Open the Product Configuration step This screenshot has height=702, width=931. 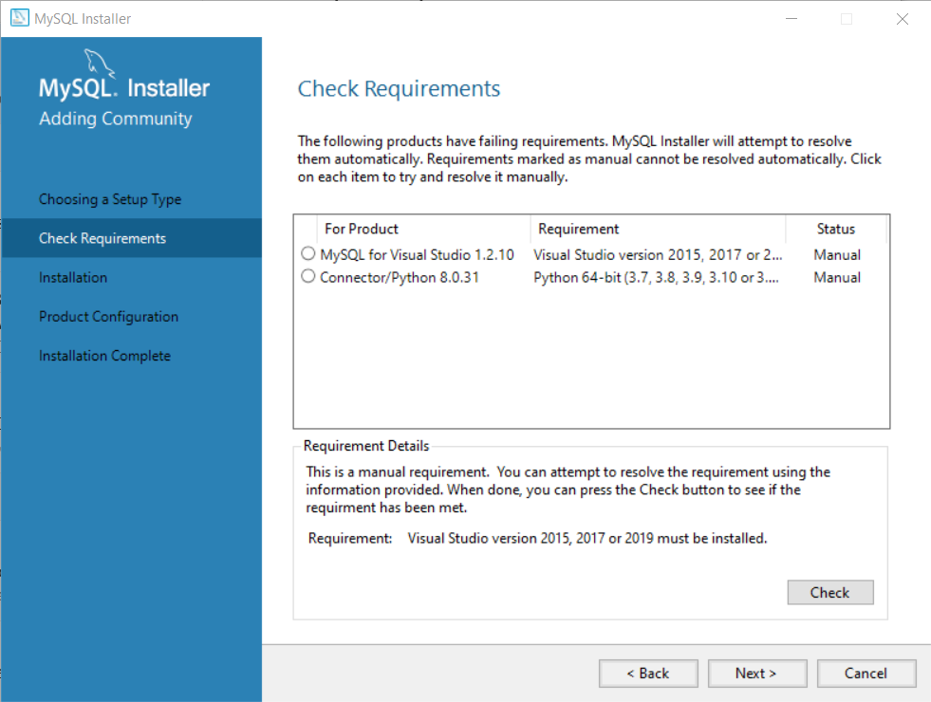(108, 317)
